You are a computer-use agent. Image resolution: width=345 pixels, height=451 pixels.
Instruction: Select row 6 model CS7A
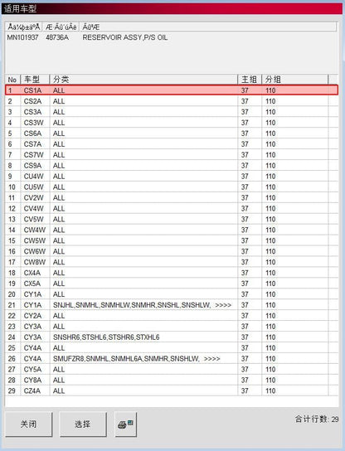(x=172, y=143)
